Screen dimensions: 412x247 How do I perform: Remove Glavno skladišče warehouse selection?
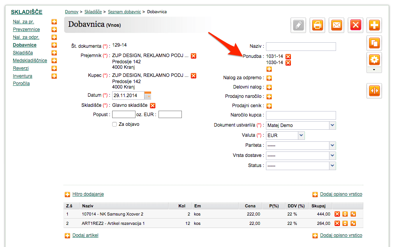click(x=153, y=106)
